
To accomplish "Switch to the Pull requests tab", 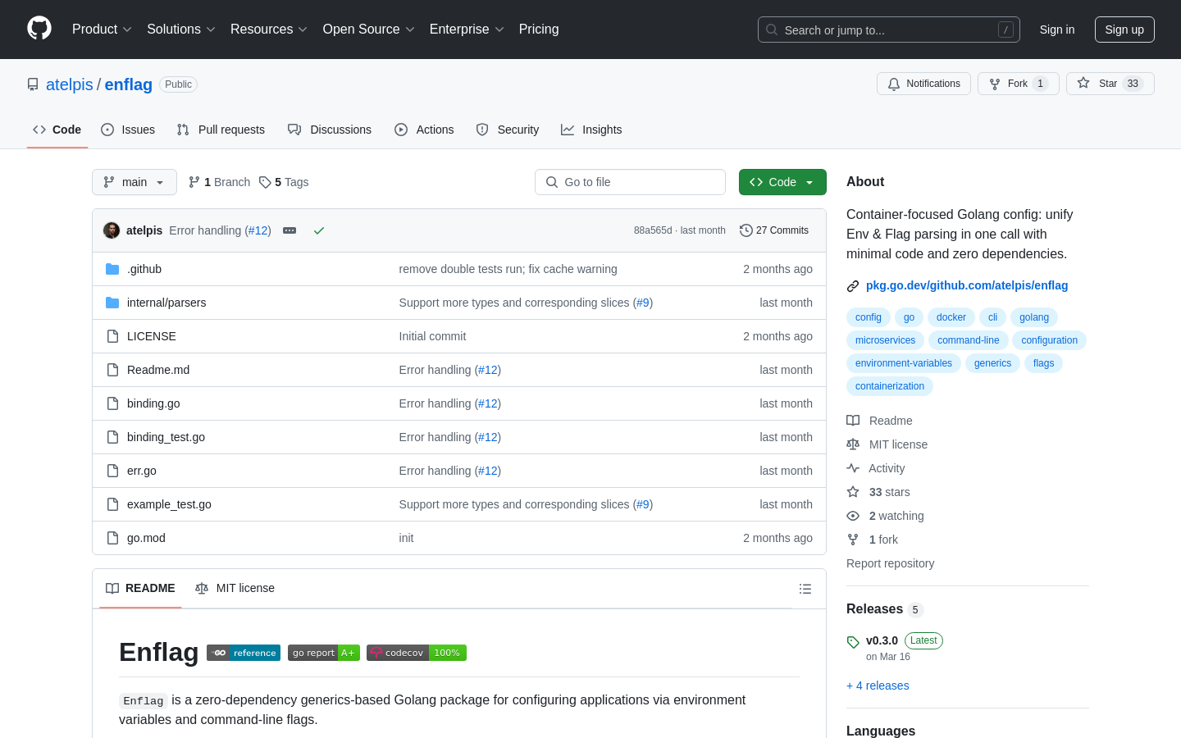I will coord(221,130).
